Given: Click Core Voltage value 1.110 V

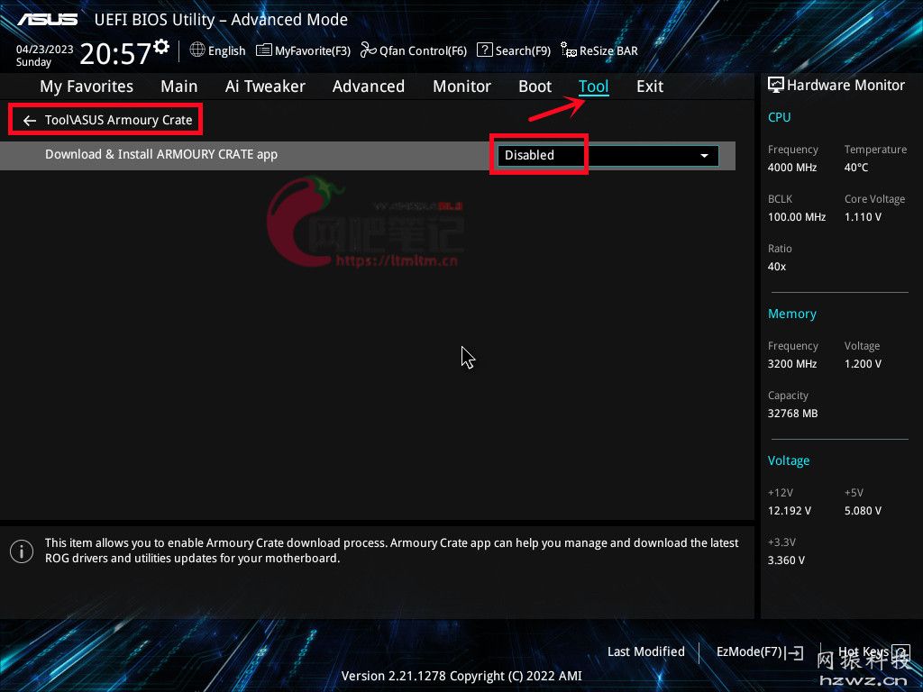Looking at the screenshot, I should (x=863, y=217).
